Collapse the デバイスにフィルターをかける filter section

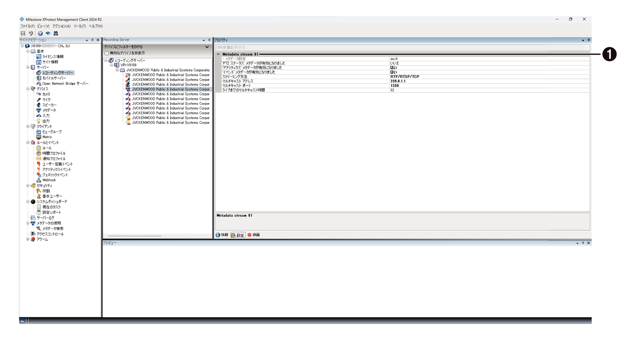[x=207, y=47]
